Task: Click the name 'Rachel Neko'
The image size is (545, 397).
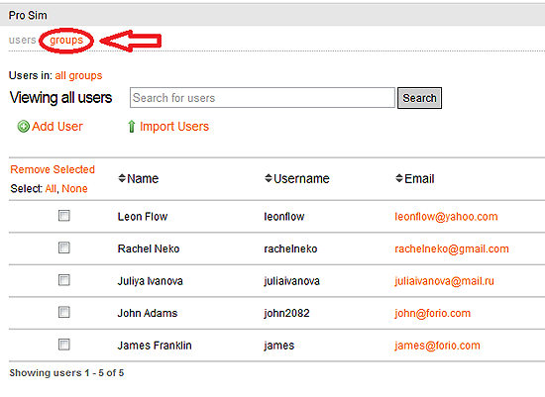Action: [x=149, y=249]
